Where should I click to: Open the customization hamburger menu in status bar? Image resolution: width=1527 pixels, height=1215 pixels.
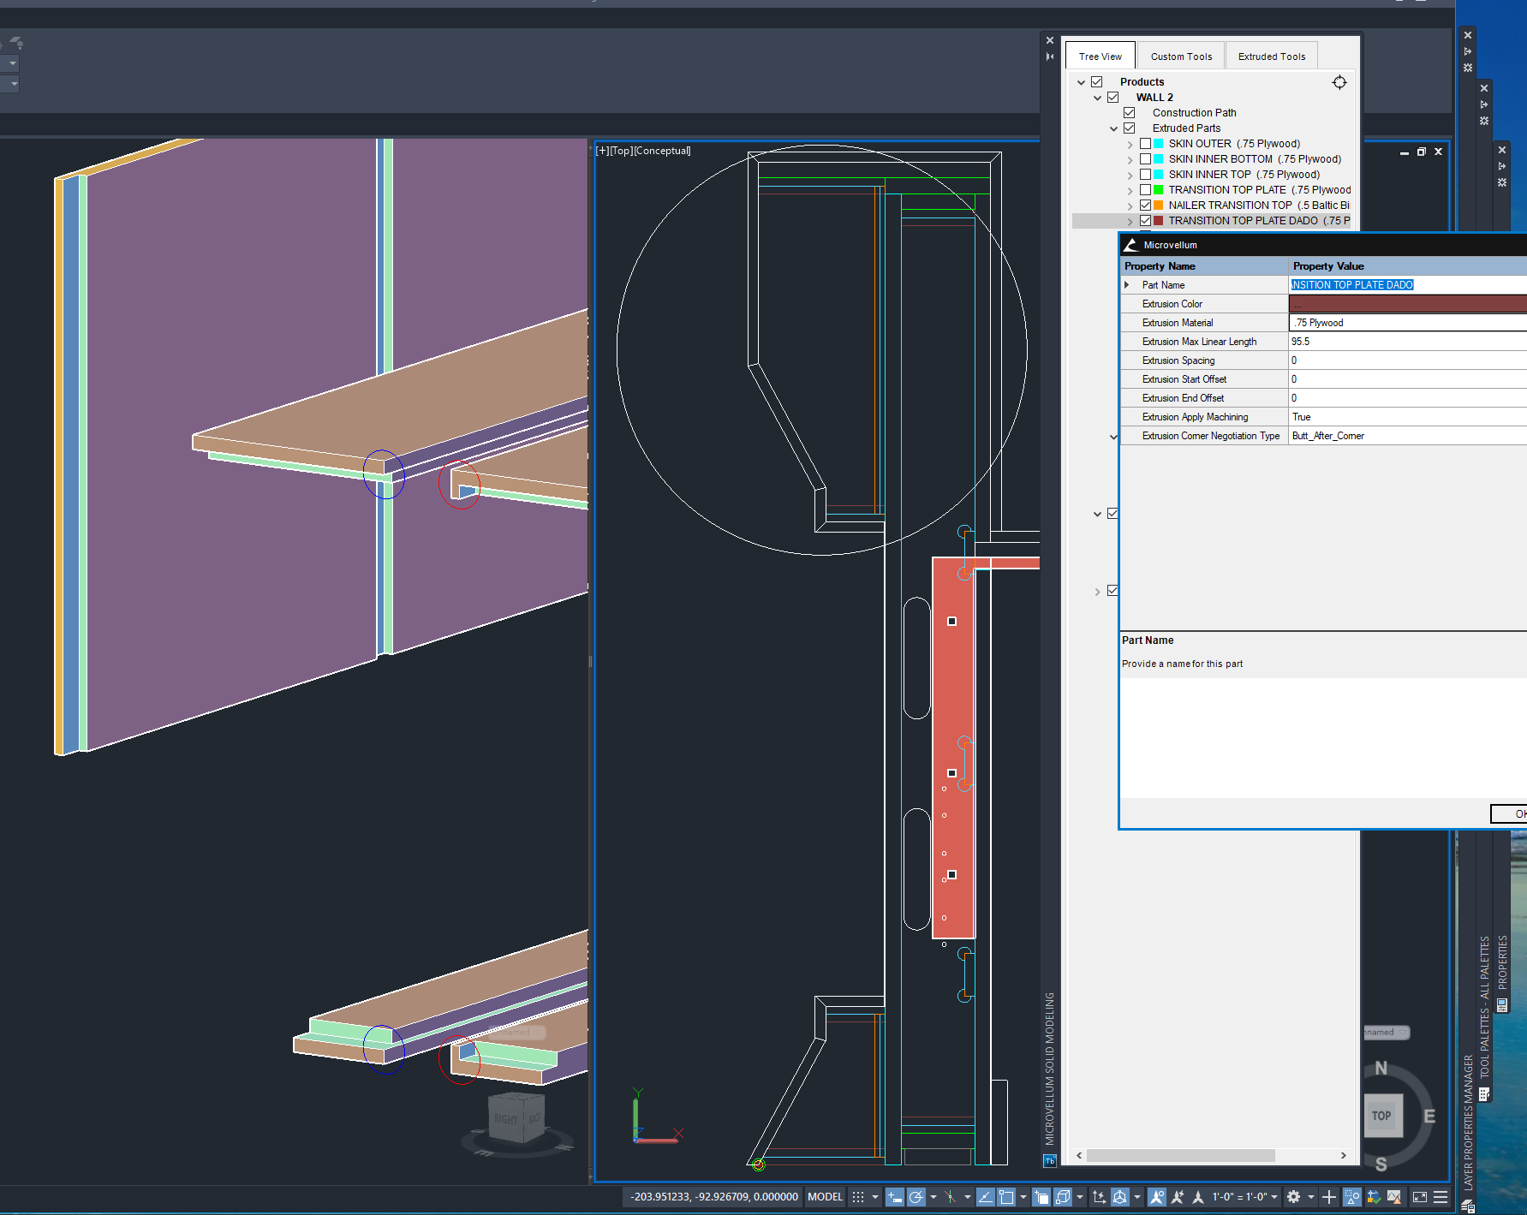1441,1197
